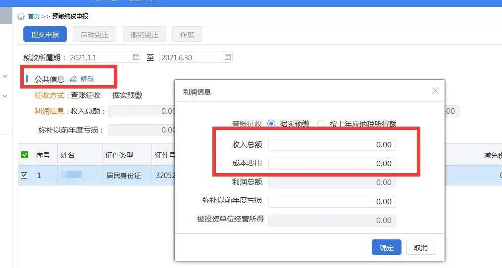Click the 利润总额 field in dialog
This screenshot has height=268, width=502.
332,182
